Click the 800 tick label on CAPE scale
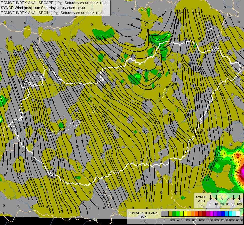 click(195, 220)
